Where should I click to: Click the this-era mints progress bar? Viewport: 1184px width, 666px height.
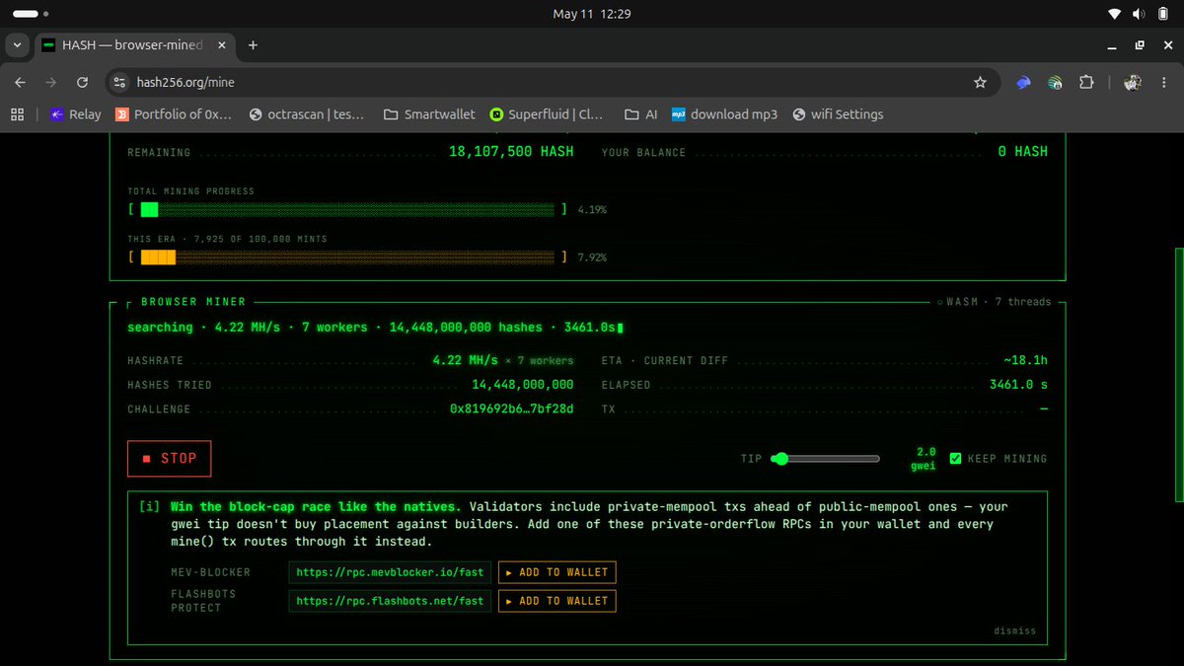tap(347, 257)
